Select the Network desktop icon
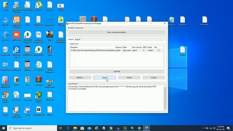This screenshot has width=233, height=131. 5,36
